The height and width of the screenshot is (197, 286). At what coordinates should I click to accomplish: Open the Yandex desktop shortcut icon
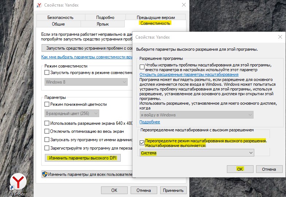18,182
